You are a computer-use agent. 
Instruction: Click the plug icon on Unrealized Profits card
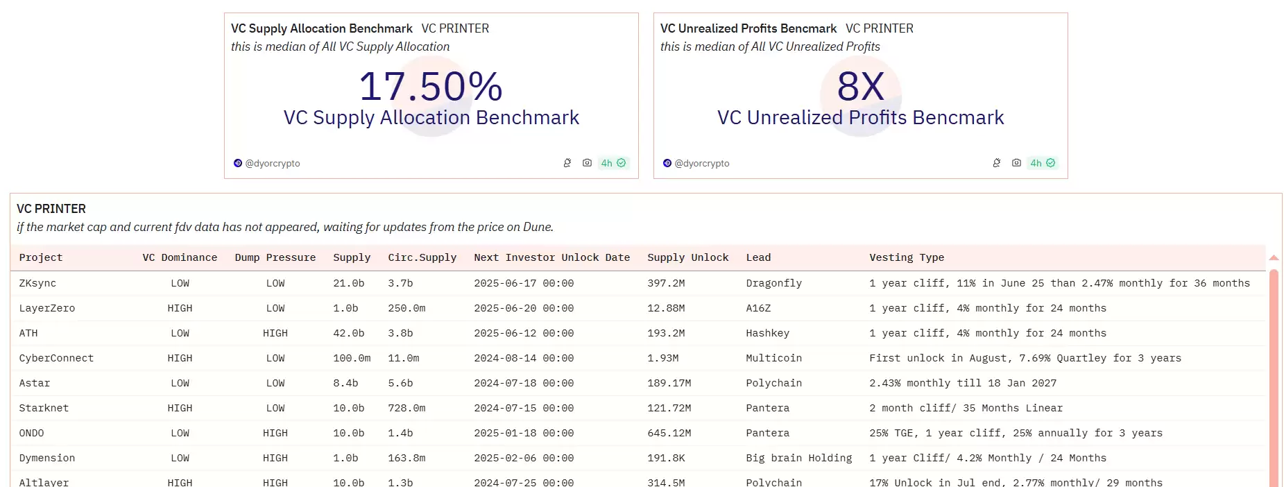[997, 163]
